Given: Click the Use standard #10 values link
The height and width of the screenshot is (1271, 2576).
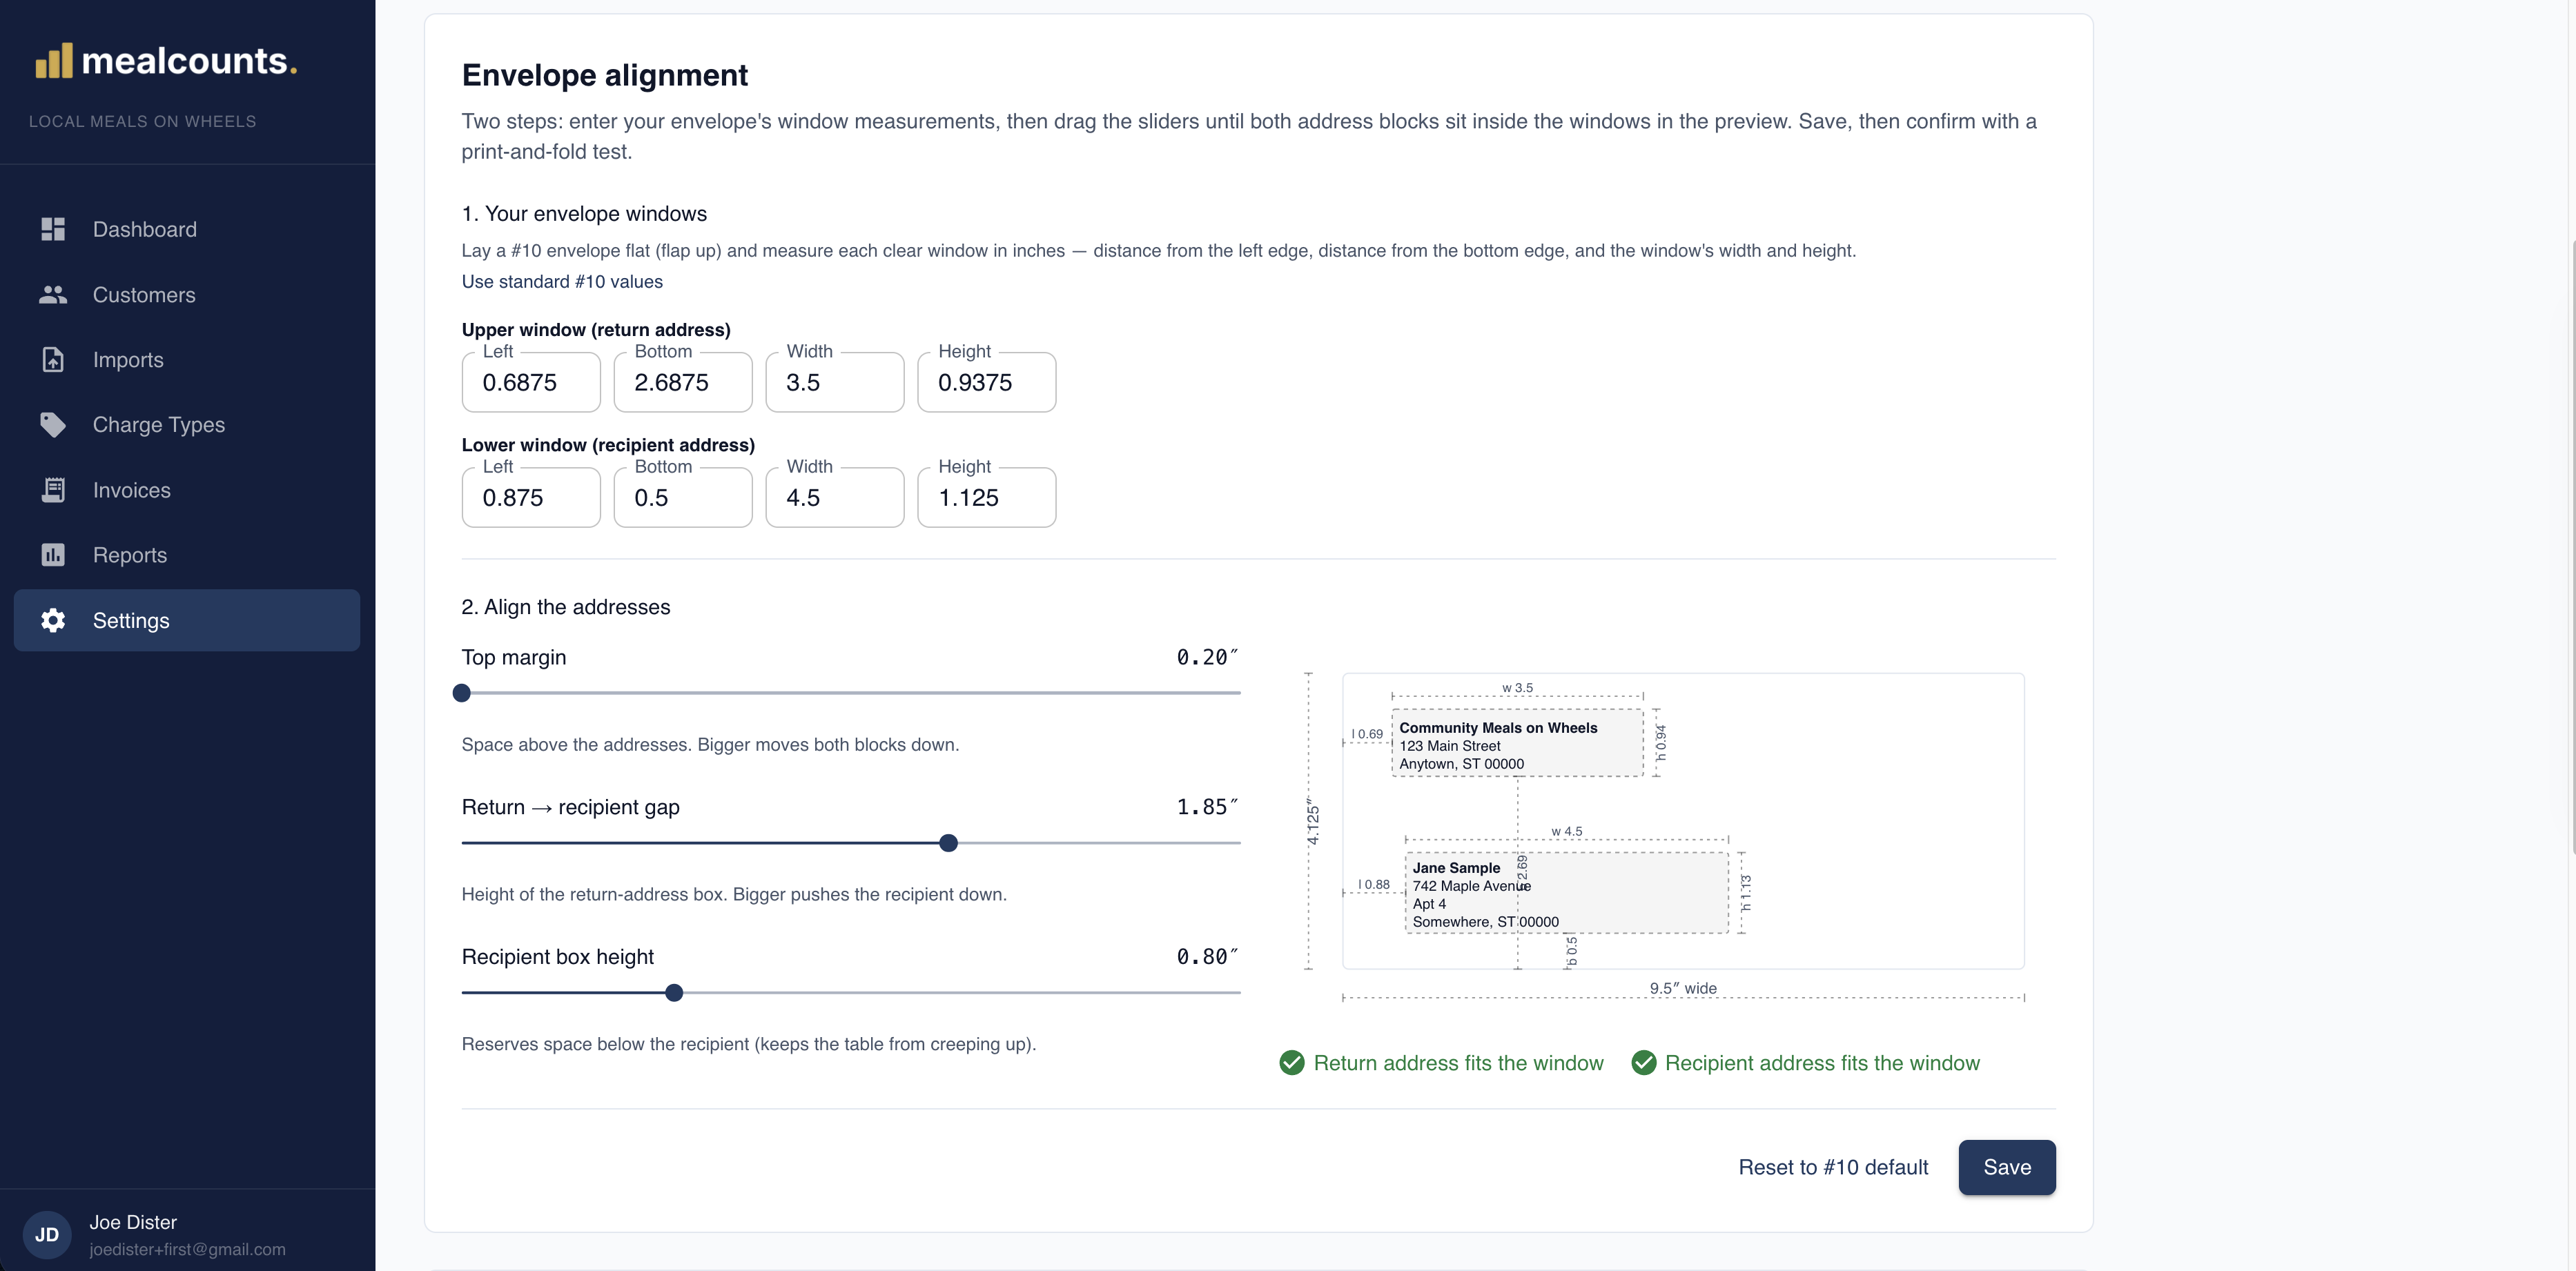Looking at the screenshot, I should pyautogui.click(x=562, y=281).
